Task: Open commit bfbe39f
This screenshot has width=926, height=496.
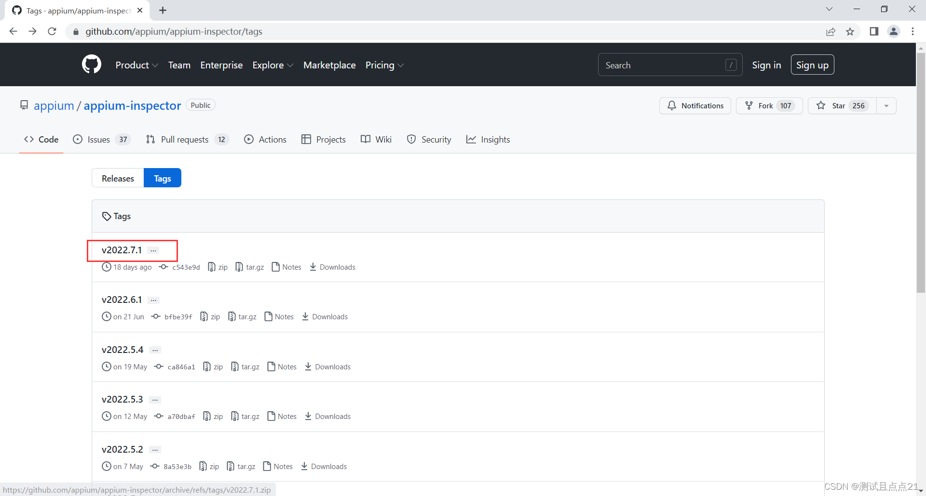Action: [172, 316]
